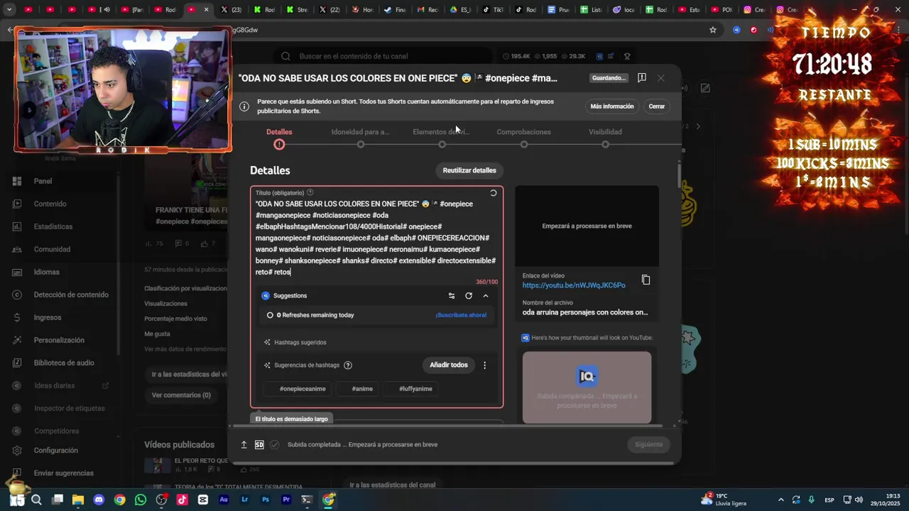Open Competidores in the sidebar

(56, 431)
